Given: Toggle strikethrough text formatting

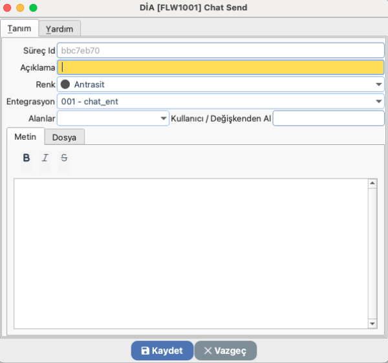Looking at the screenshot, I should click(63, 158).
